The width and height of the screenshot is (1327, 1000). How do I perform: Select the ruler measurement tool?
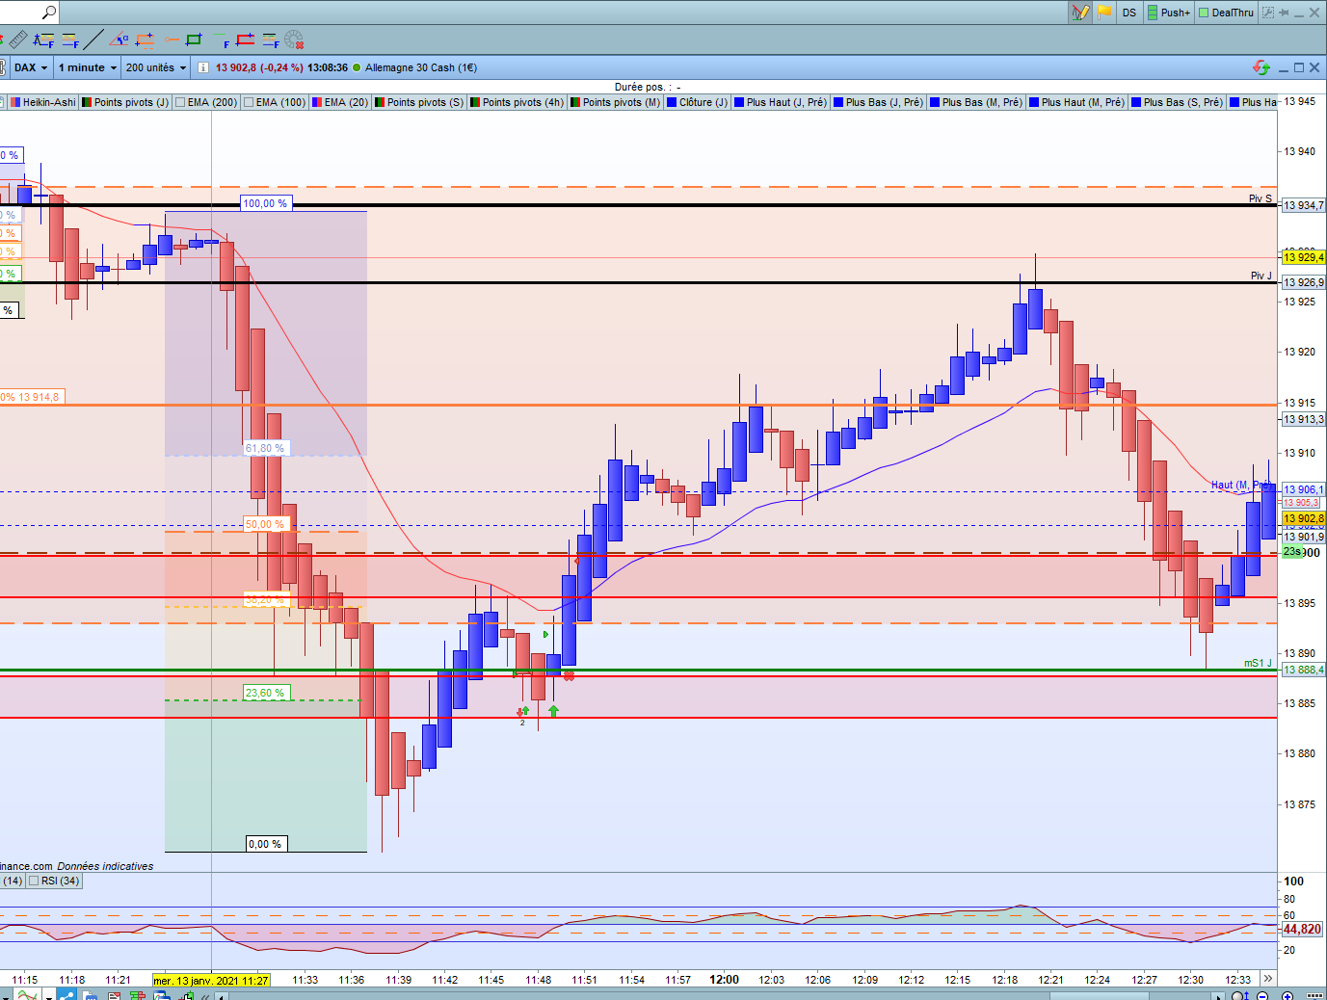[18, 40]
